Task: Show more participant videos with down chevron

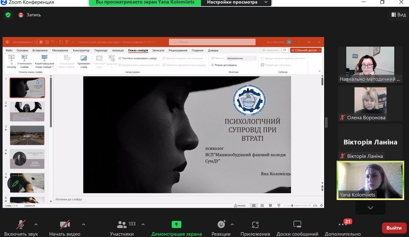Action: tap(370, 208)
